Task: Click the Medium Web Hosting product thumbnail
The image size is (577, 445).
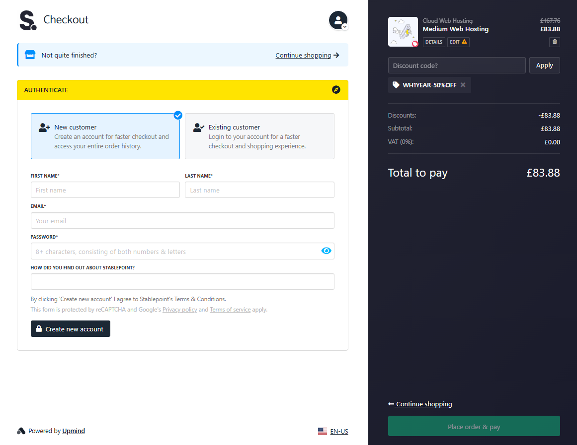Action: 403,32
